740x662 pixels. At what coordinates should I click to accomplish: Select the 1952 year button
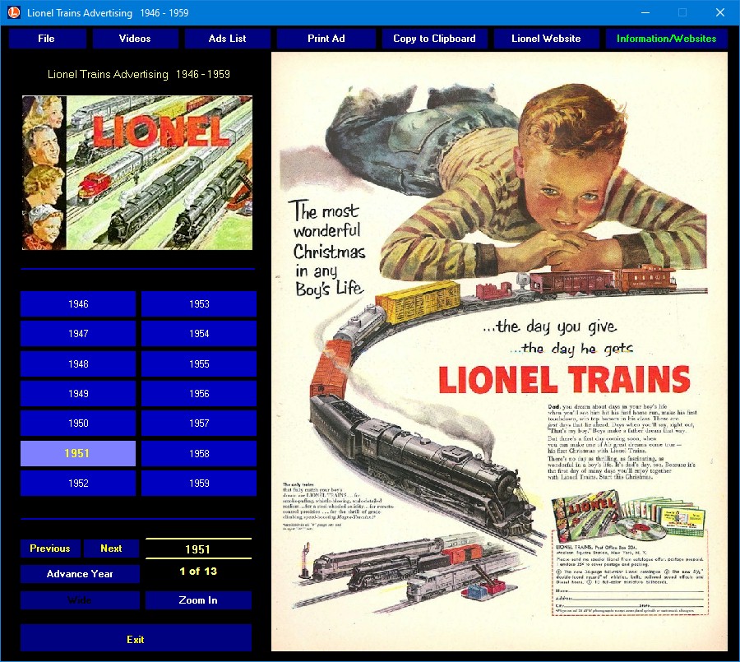(x=78, y=483)
